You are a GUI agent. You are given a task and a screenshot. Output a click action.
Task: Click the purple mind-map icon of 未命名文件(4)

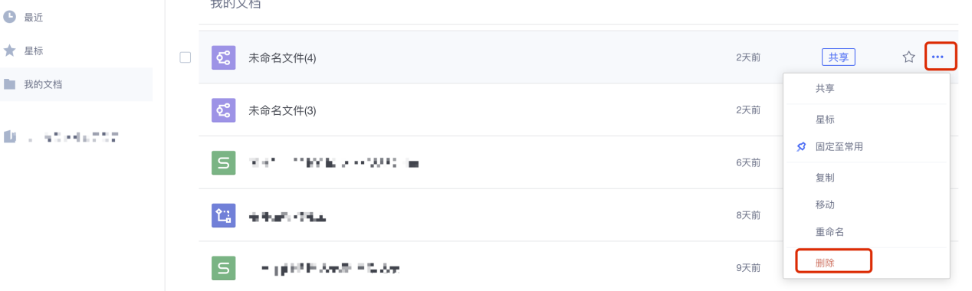[224, 57]
